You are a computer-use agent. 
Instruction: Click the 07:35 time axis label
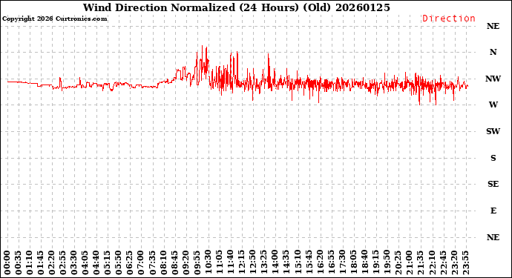pos(153,263)
